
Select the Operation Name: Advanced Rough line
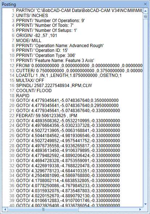(x=60, y=46)
